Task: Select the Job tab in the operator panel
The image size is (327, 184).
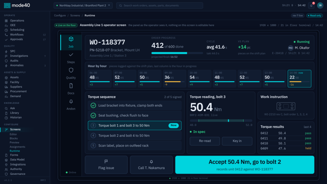Action: (71, 42)
